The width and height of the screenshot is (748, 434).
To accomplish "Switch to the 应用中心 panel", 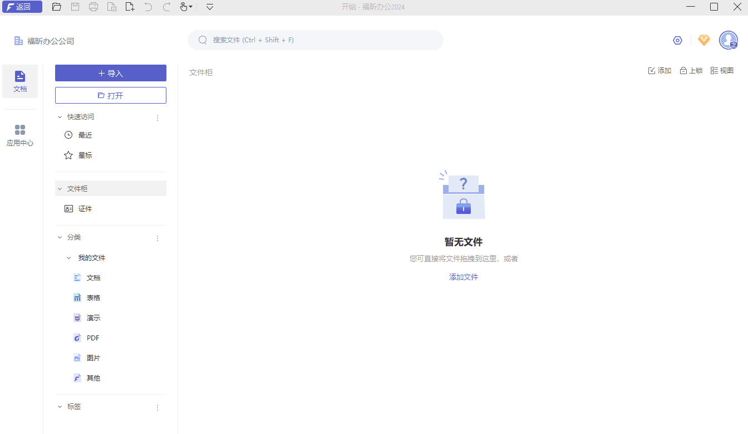I will 20,134.
